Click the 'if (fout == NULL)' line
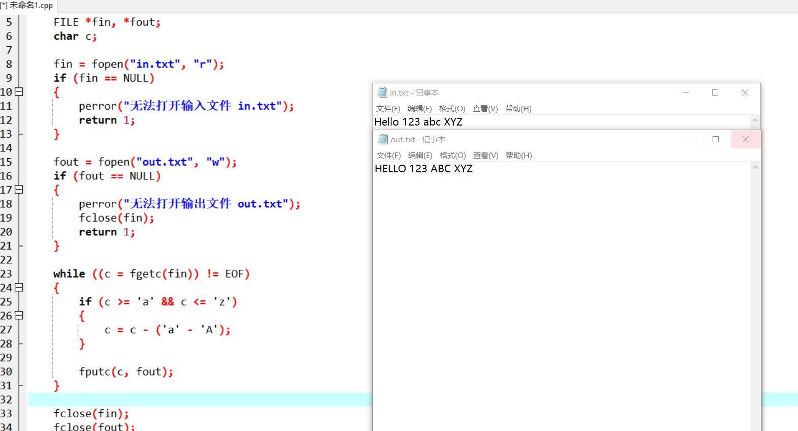The width and height of the screenshot is (798, 431). coord(107,176)
